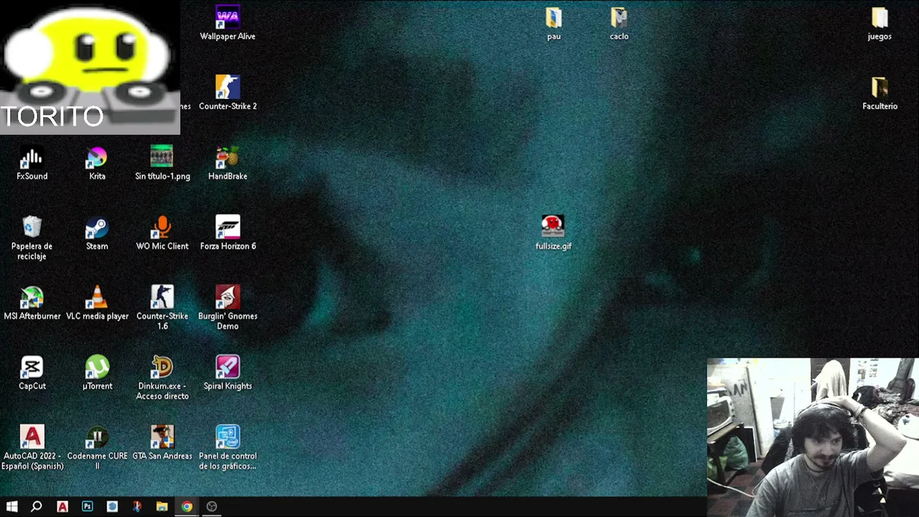919x517 pixels.
Task: Switch to Google Chrome in the taskbar
Action: pos(187,506)
